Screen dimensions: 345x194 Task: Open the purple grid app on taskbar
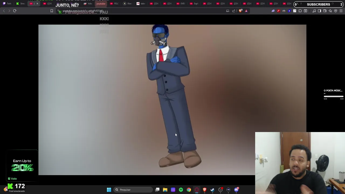tap(173, 190)
